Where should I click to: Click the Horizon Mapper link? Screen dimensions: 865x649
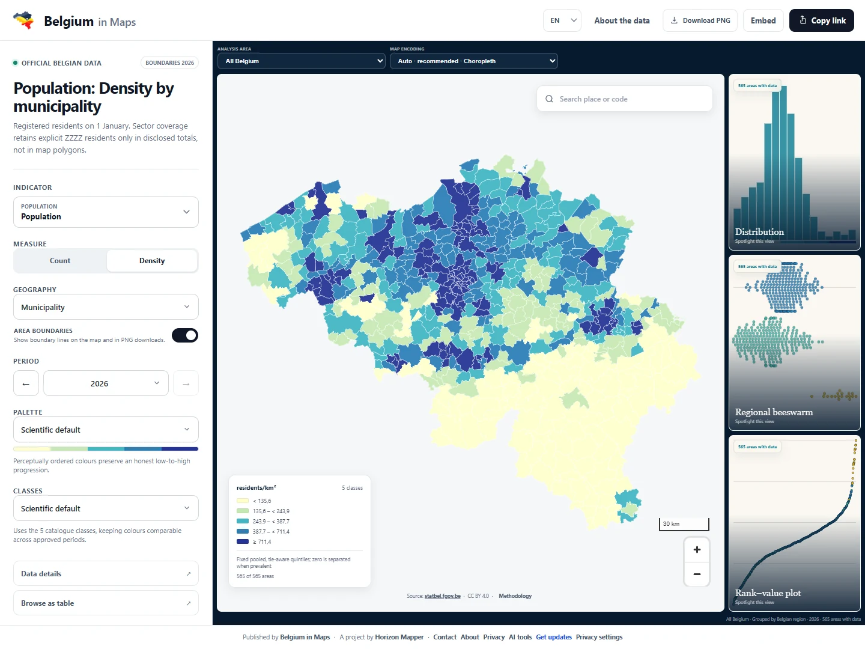pos(399,637)
